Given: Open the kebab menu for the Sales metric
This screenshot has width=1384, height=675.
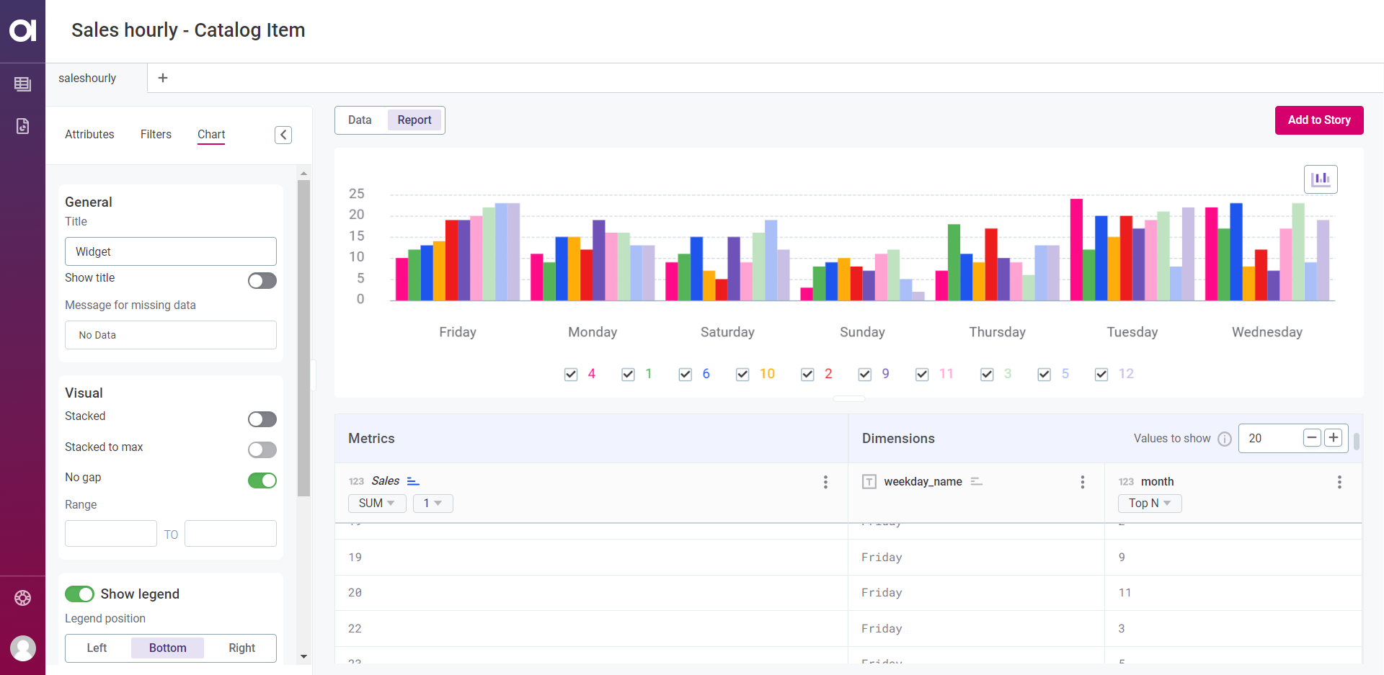Looking at the screenshot, I should [x=825, y=482].
